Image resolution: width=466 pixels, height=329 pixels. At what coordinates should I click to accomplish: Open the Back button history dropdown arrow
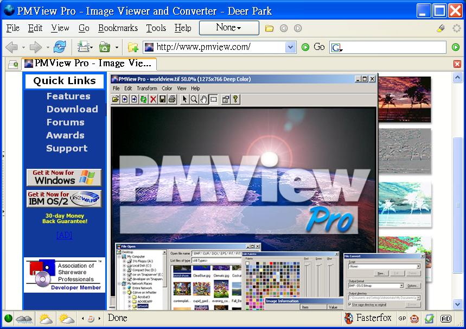(23, 47)
